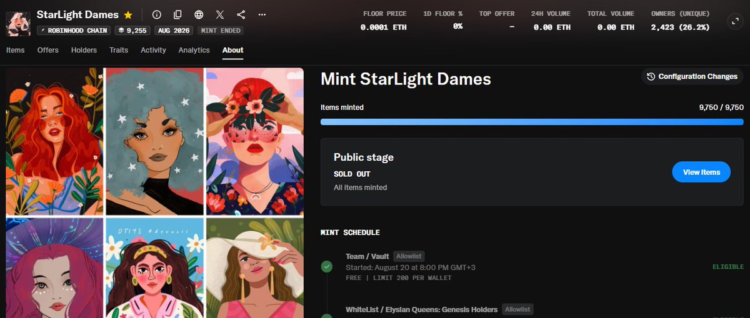Click the total volume 0.00 ETH value

coord(615,27)
